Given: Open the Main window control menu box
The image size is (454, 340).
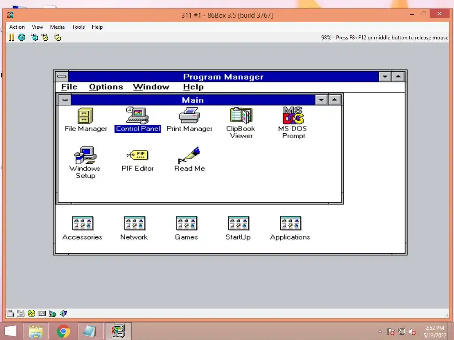Looking at the screenshot, I should point(65,100).
